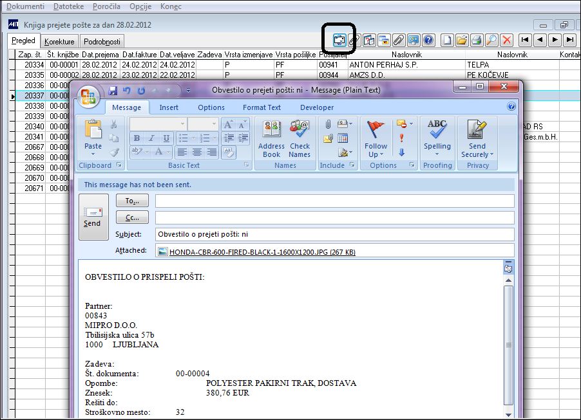The height and width of the screenshot is (420, 581).
Task: Open the Address Book
Action: [271, 139]
